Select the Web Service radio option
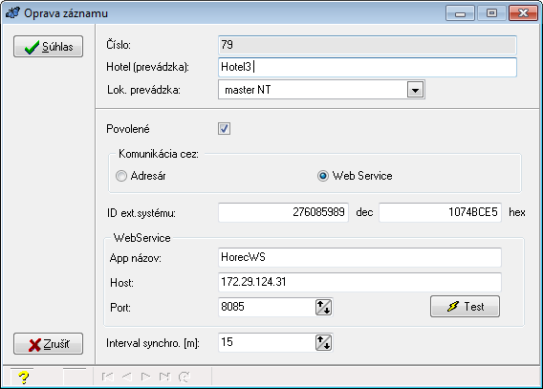Viewport: 543px width, 389px height. [323, 176]
